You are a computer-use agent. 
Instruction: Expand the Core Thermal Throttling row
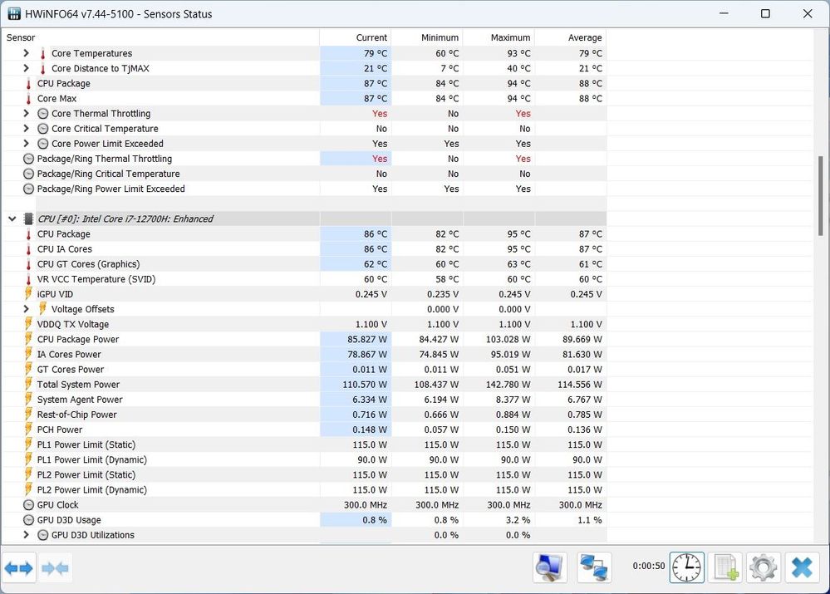click(27, 114)
